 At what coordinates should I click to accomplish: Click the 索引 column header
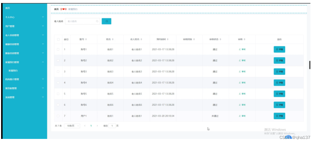[x=66, y=39]
